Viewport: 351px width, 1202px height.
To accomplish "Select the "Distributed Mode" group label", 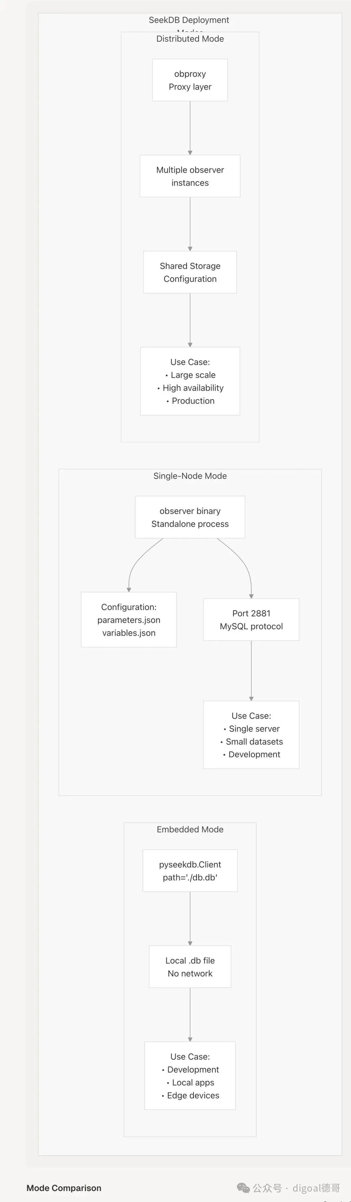I will 190,39.
